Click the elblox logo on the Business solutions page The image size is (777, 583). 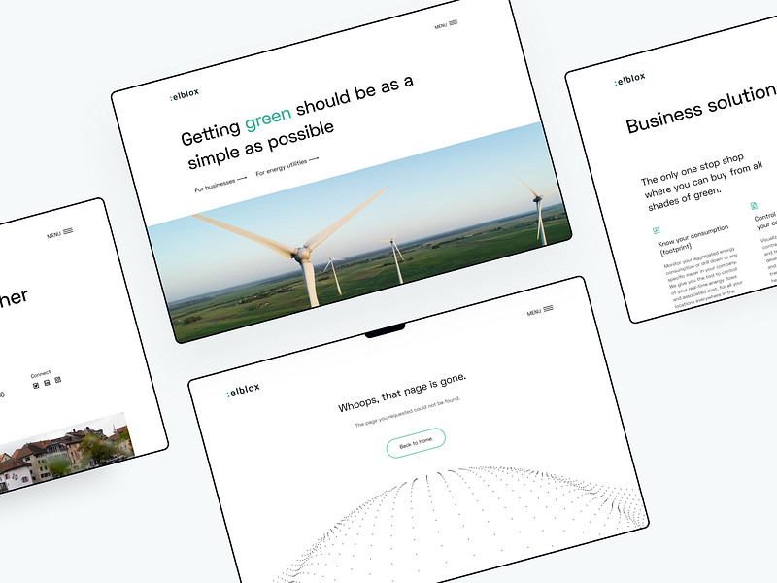pos(629,79)
